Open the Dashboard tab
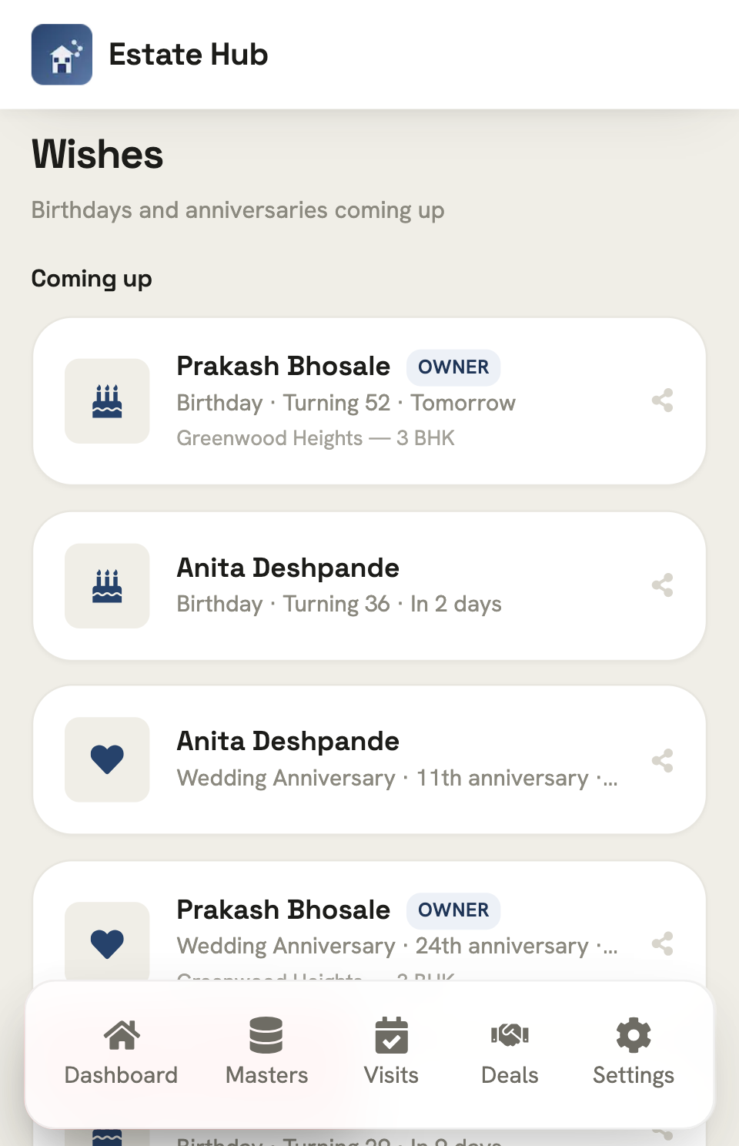Image resolution: width=739 pixels, height=1146 pixels. (x=121, y=1052)
